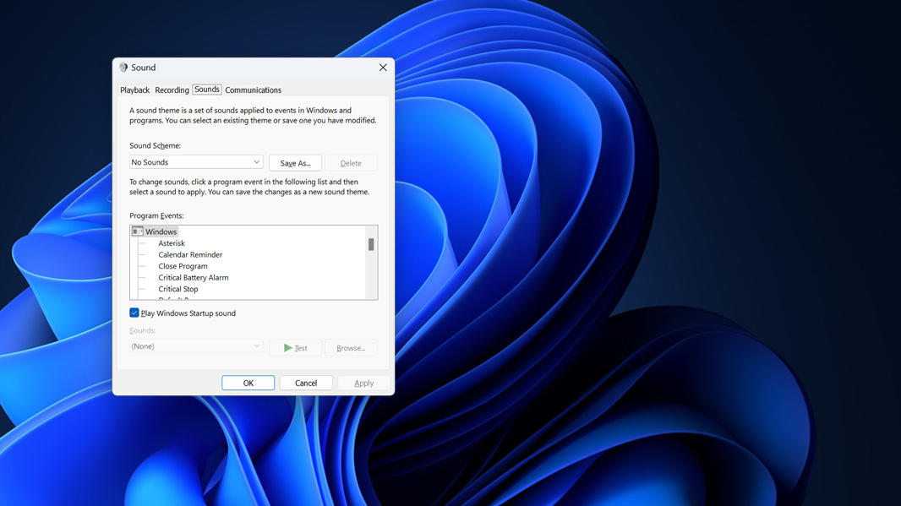The height and width of the screenshot is (506, 901).
Task: Open the Recording tab
Action: tap(172, 90)
